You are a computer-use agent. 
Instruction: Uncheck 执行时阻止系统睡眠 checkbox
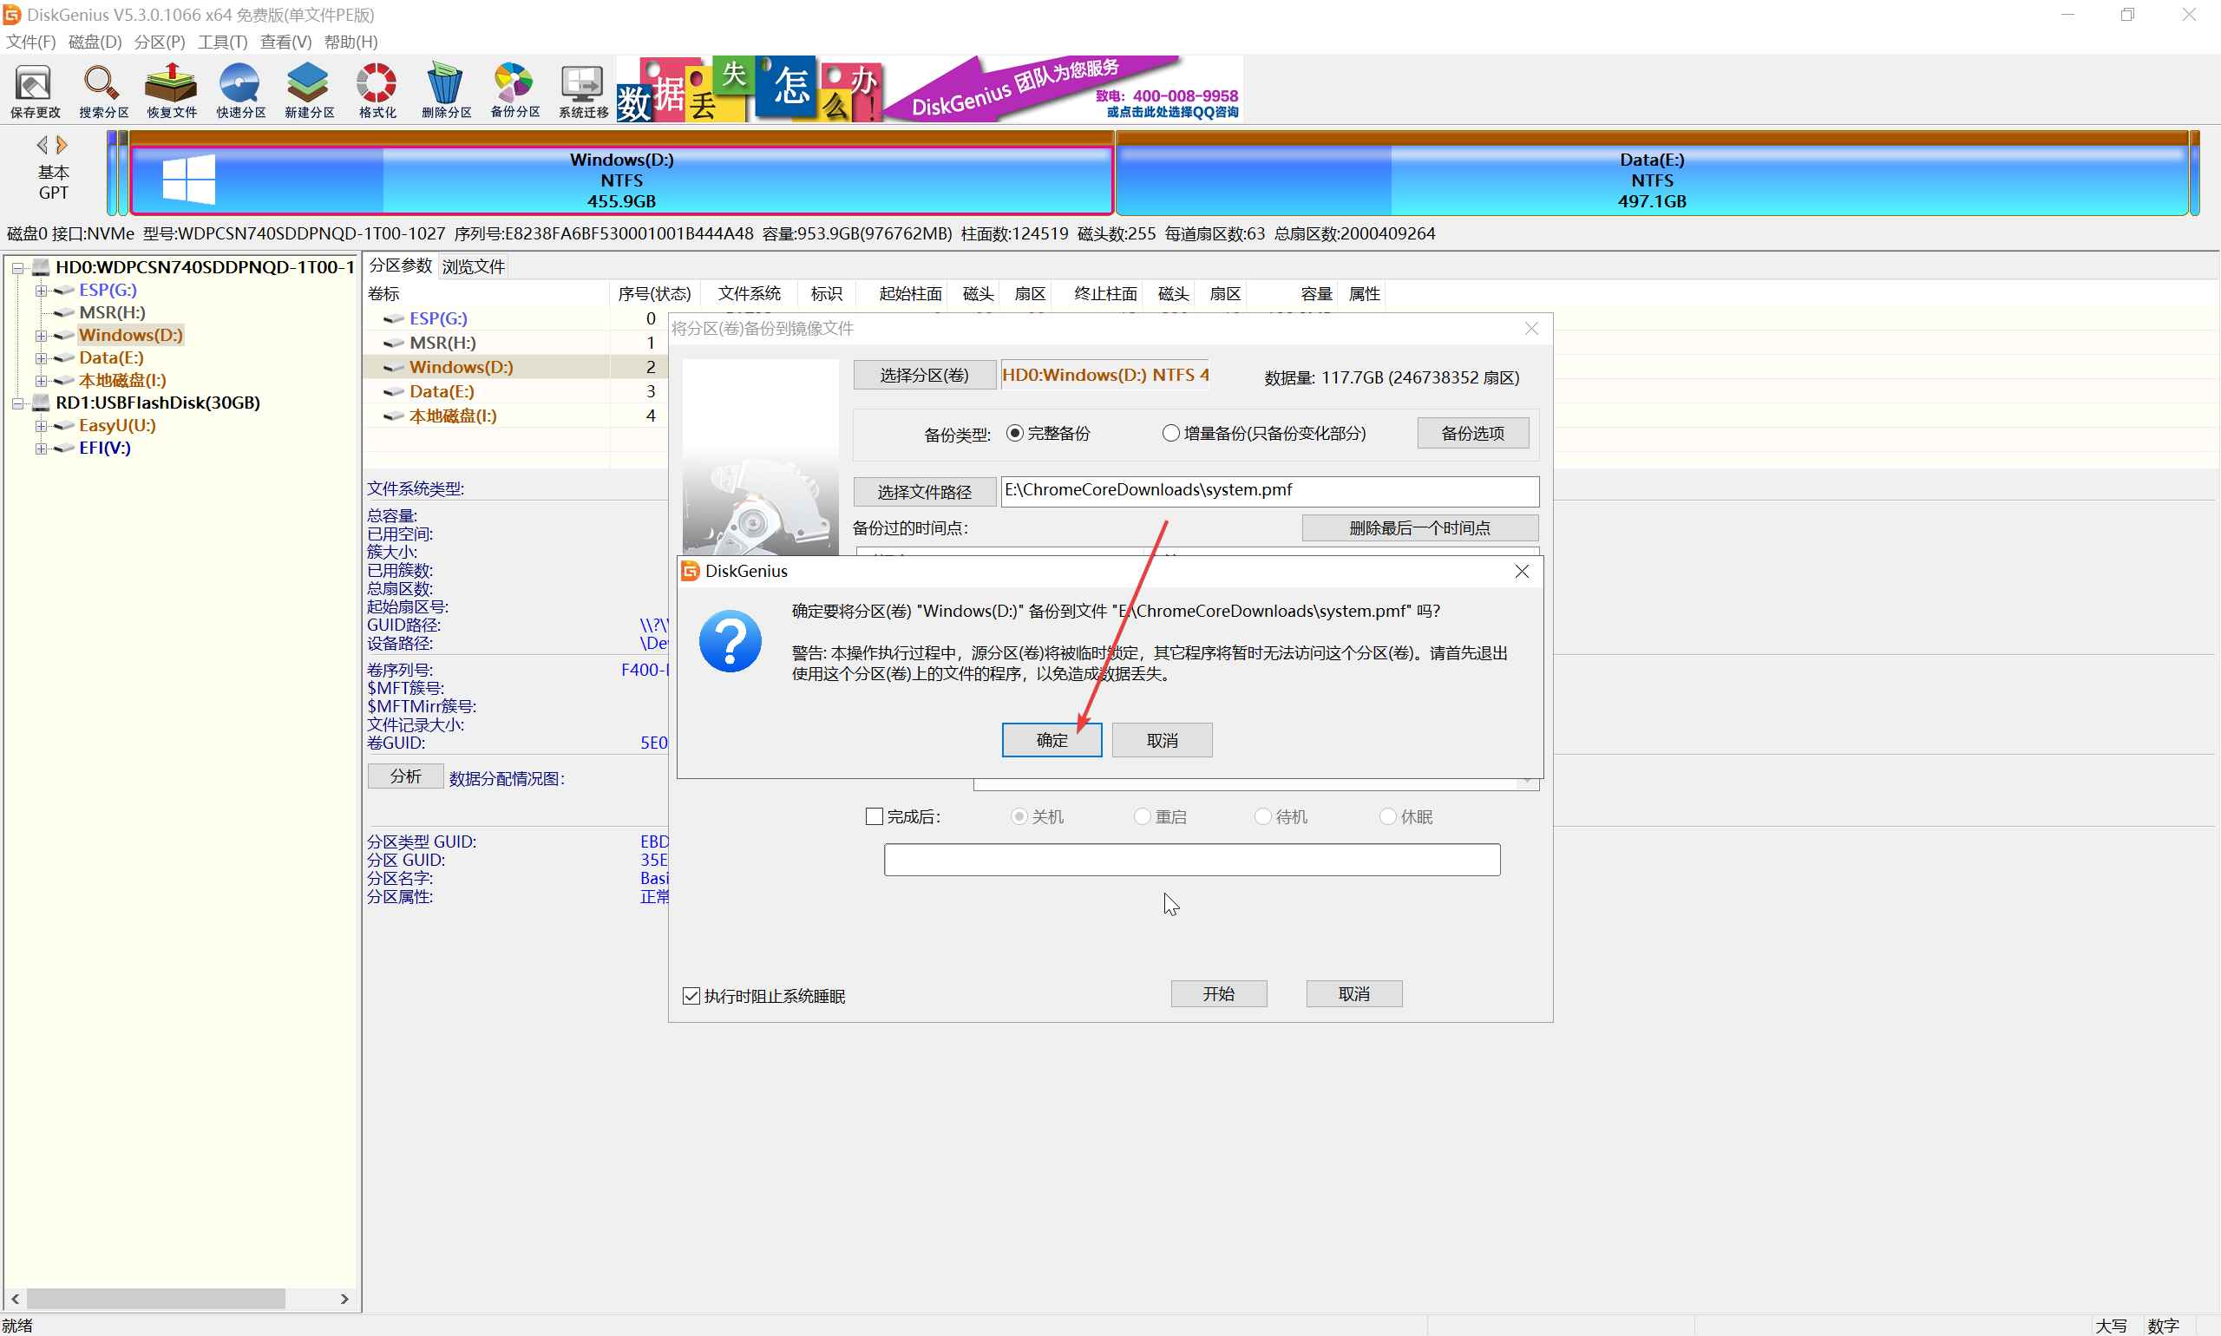pyautogui.click(x=691, y=996)
